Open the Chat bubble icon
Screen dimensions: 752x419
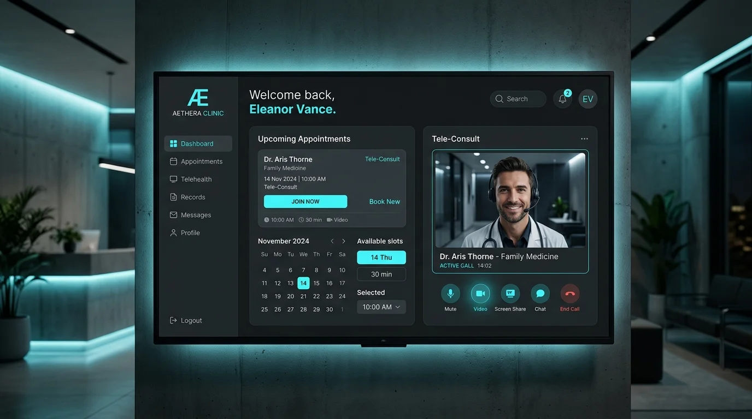tap(540, 294)
